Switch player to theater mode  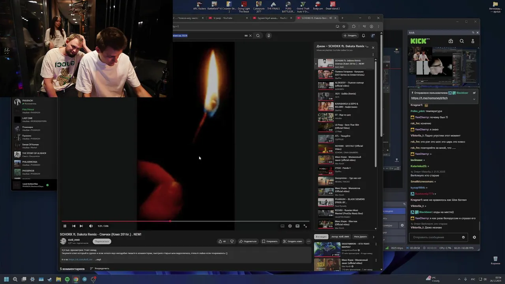(x=297, y=226)
